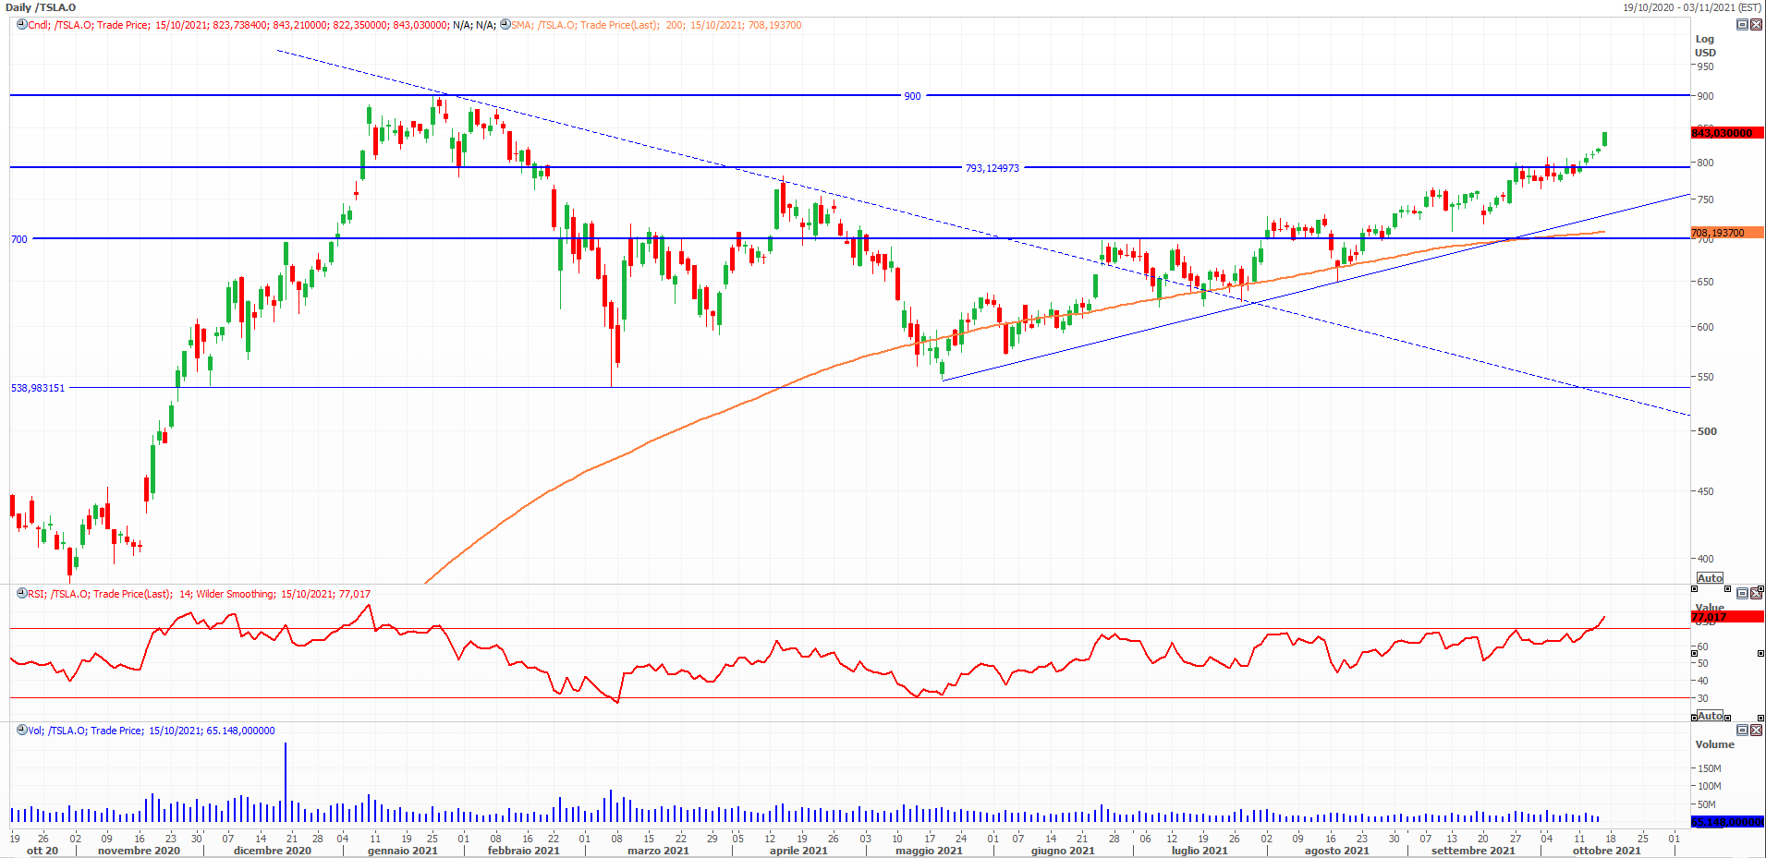The width and height of the screenshot is (1766, 858).
Task: Close the Volume pane
Action: (x=1756, y=730)
